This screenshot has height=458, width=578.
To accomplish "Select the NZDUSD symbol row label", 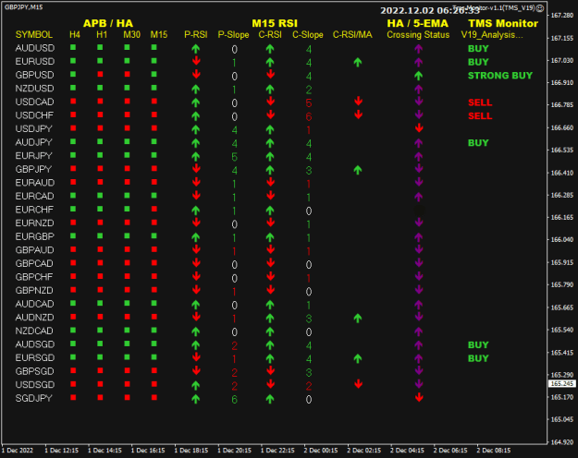I will click(34, 89).
